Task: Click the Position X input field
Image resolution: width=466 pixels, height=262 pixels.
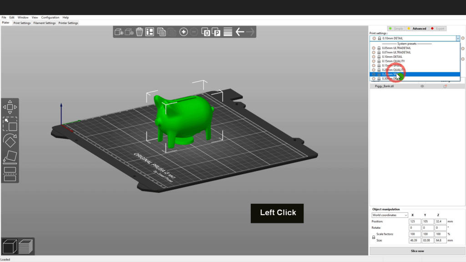Action: (x=415, y=222)
